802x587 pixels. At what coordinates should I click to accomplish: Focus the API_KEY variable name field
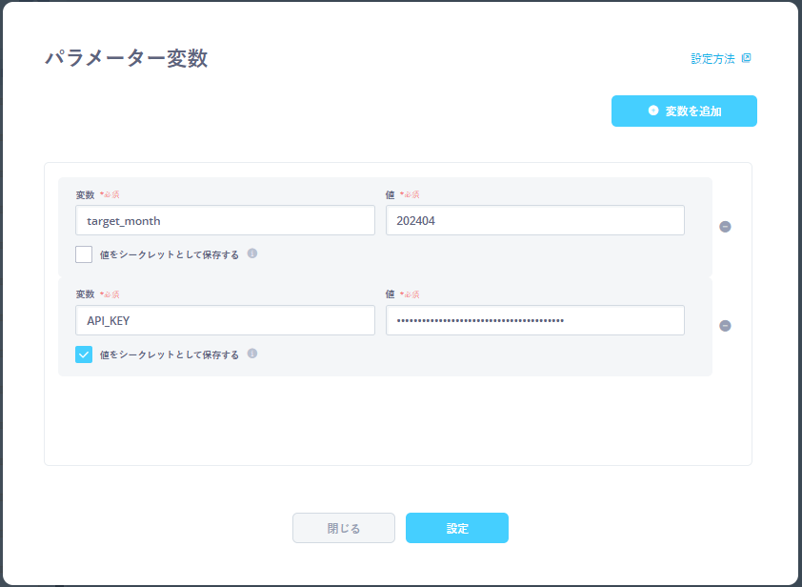point(225,320)
